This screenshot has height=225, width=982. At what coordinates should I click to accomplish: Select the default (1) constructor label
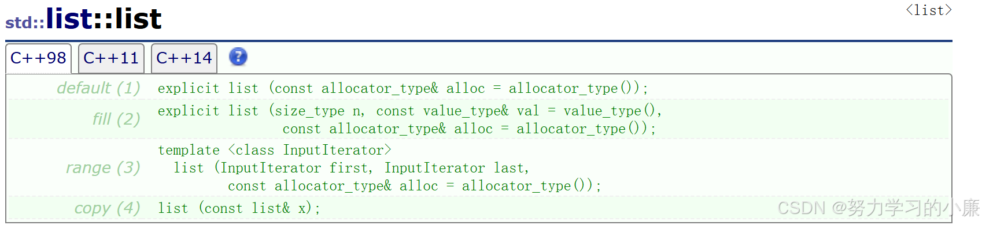[99, 88]
